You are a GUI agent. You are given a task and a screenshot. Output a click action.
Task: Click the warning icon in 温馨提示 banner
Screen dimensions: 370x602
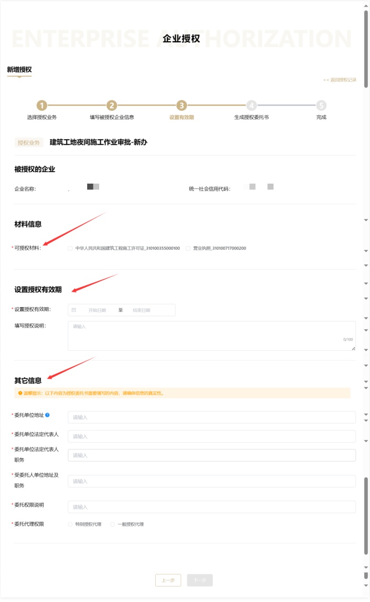point(20,393)
